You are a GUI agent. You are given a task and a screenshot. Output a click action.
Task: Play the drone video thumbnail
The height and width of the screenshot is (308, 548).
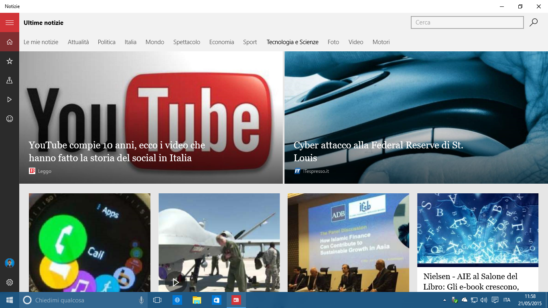pyautogui.click(x=219, y=243)
